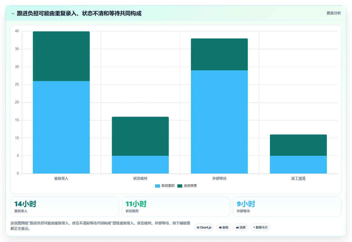Click the green bar segment for 重复录入
The image size is (352, 242).
61,56
